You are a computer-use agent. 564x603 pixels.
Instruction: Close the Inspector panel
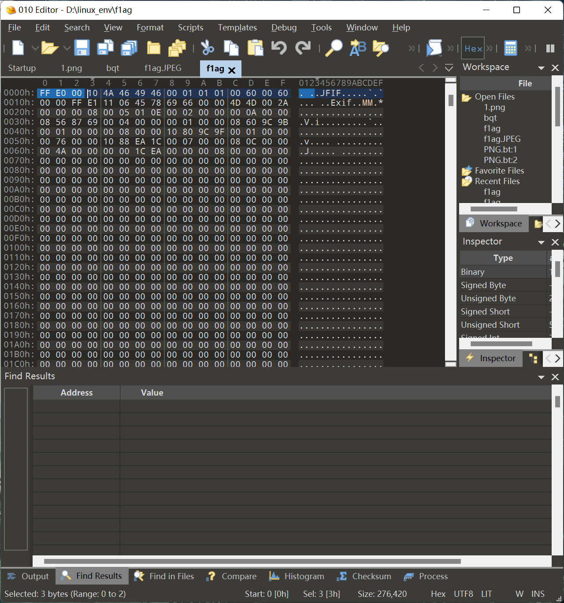pyautogui.click(x=555, y=242)
